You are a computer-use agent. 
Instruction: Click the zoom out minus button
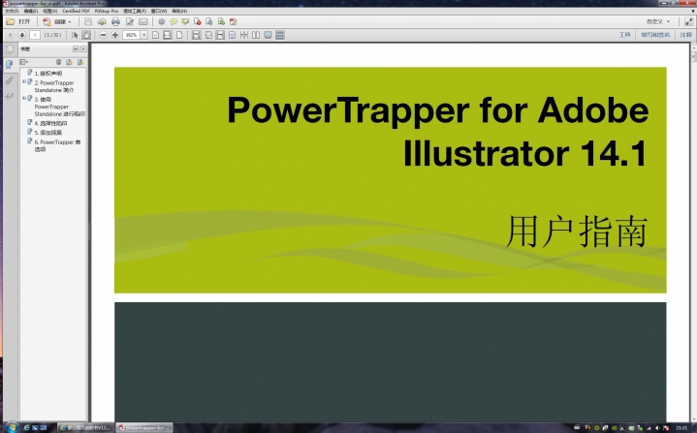point(104,35)
